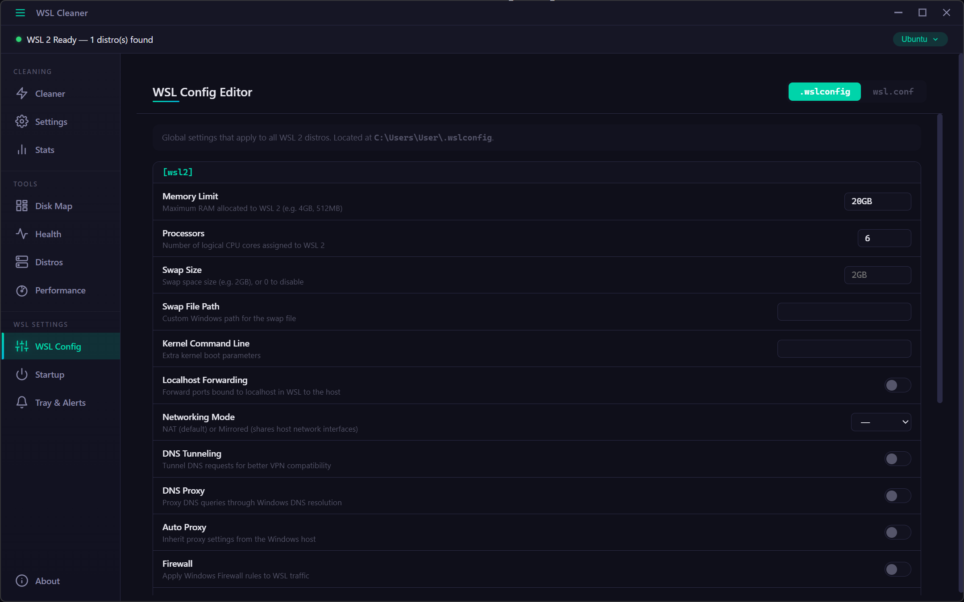Open the hamburger menu icon
This screenshot has width=964, height=602.
click(x=20, y=13)
